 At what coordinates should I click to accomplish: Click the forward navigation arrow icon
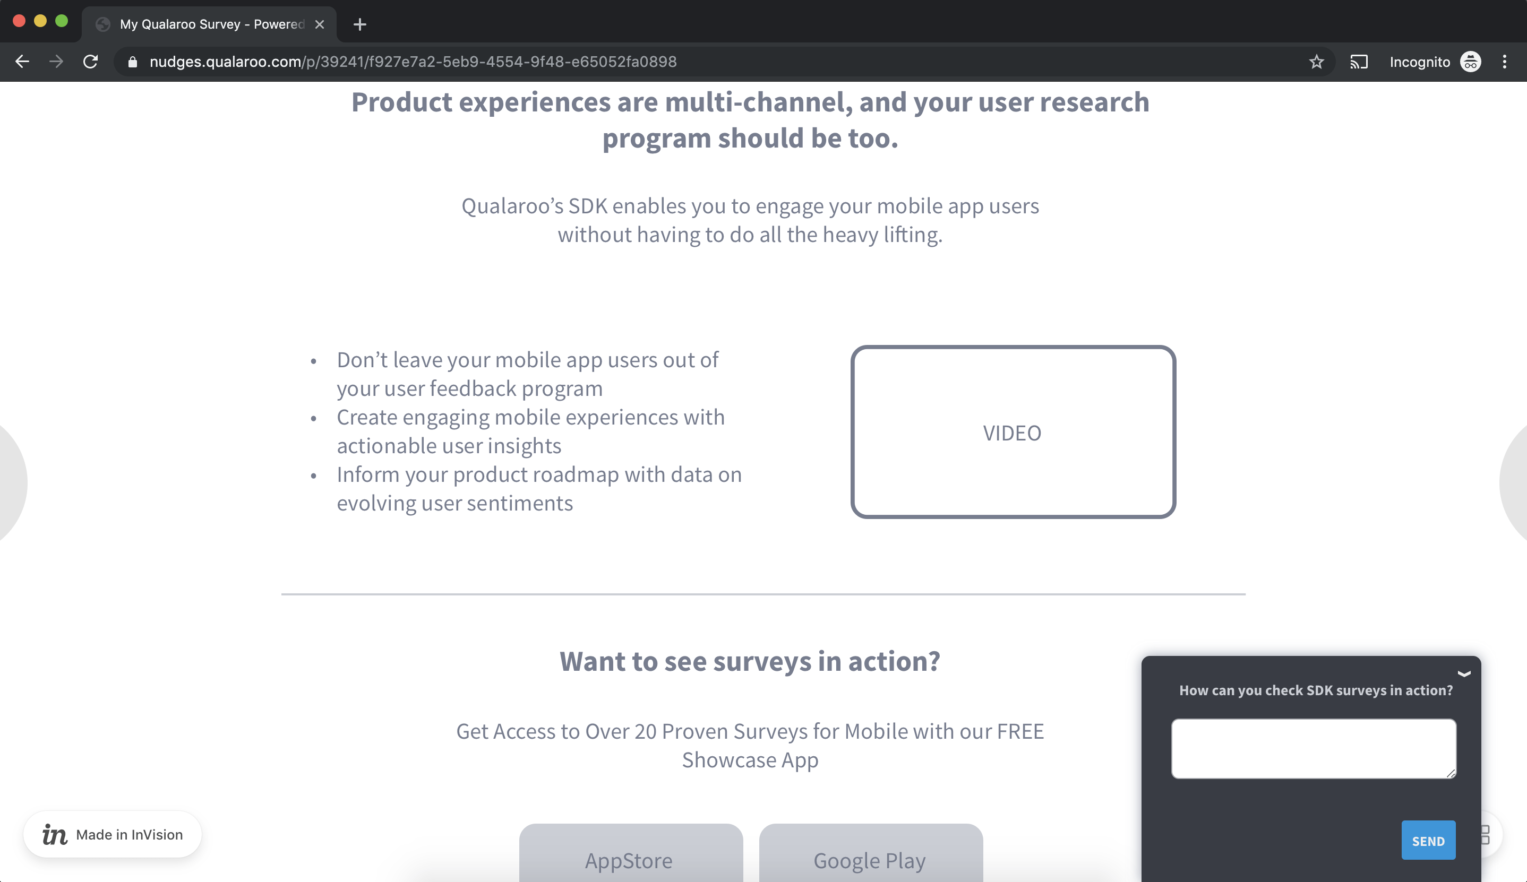(53, 61)
